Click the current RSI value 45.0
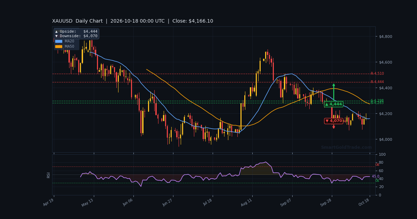 [376, 177]
